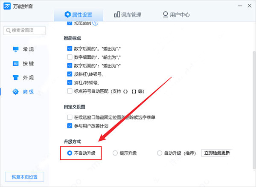Click the 属性设置 hexagon icon
The width and height of the screenshot is (256, 187).
[67, 14]
